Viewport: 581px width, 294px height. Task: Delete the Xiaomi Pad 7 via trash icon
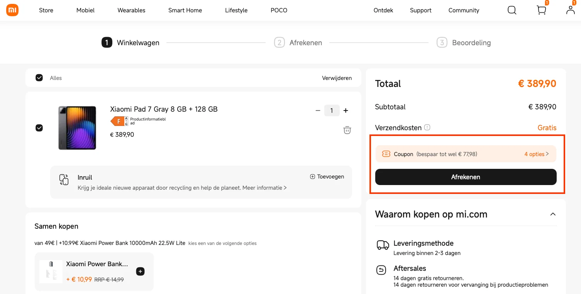pos(347,130)
